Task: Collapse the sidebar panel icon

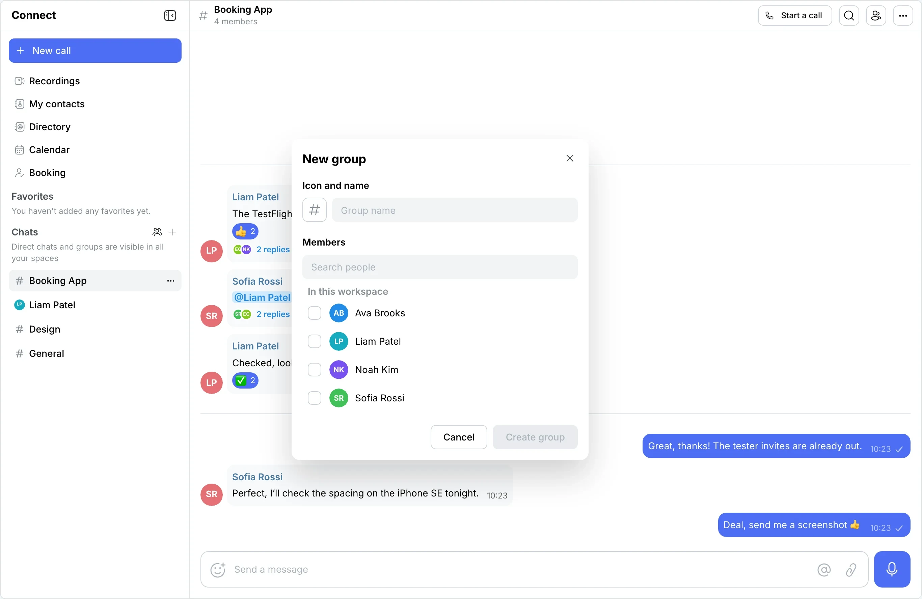Action: tap(170, 16)
